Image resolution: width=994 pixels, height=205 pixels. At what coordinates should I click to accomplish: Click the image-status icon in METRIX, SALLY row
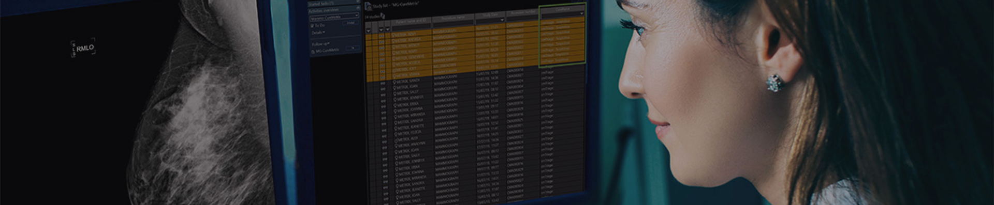tap(383, 93)
